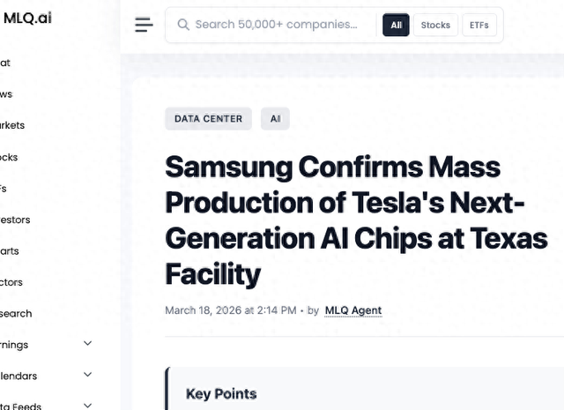
Task: Click the magnifier search icon
Action: tap(183, 25)
